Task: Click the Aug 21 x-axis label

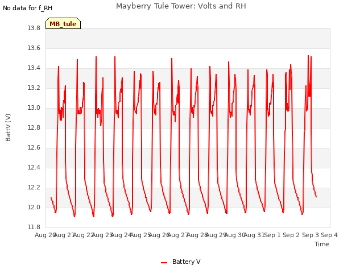Action: pos(64,235)
